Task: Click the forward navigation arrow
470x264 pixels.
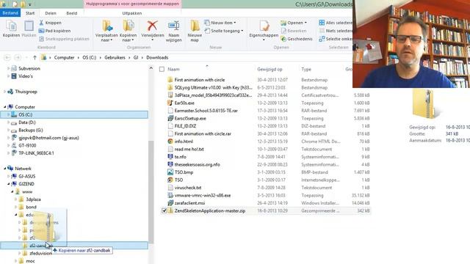Action: point(18,57)
